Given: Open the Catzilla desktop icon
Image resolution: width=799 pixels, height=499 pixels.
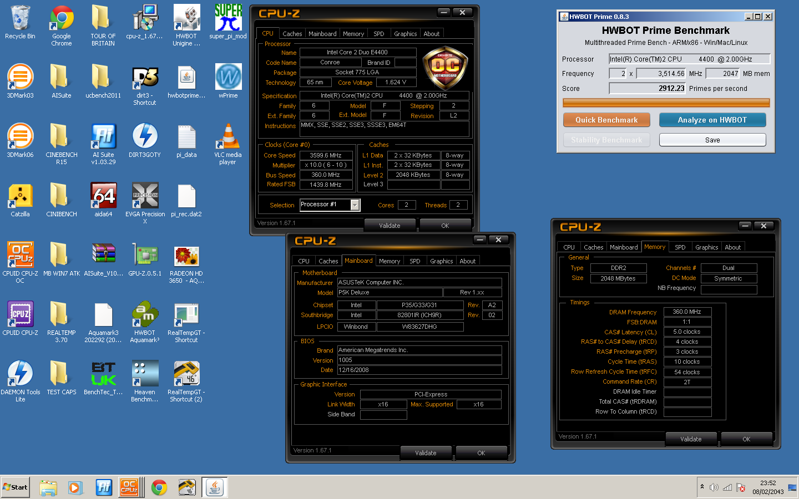Looking at the screenshot, I should 20,200.
